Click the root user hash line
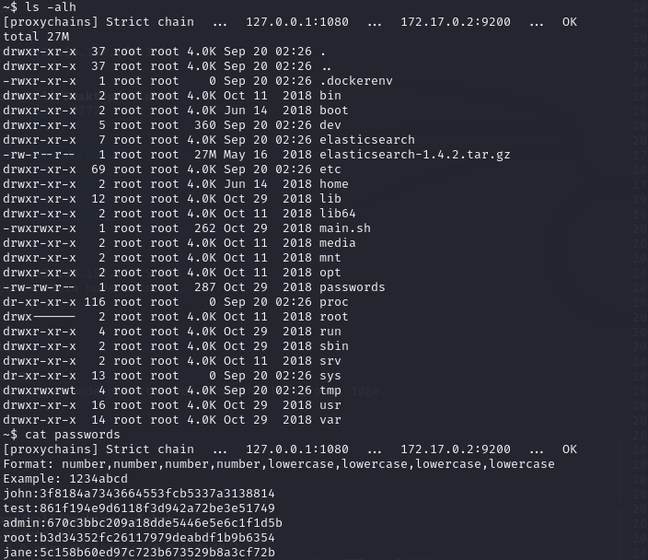Image resolution: width=648 pixels, height=560 pixels. pos(138,538)
